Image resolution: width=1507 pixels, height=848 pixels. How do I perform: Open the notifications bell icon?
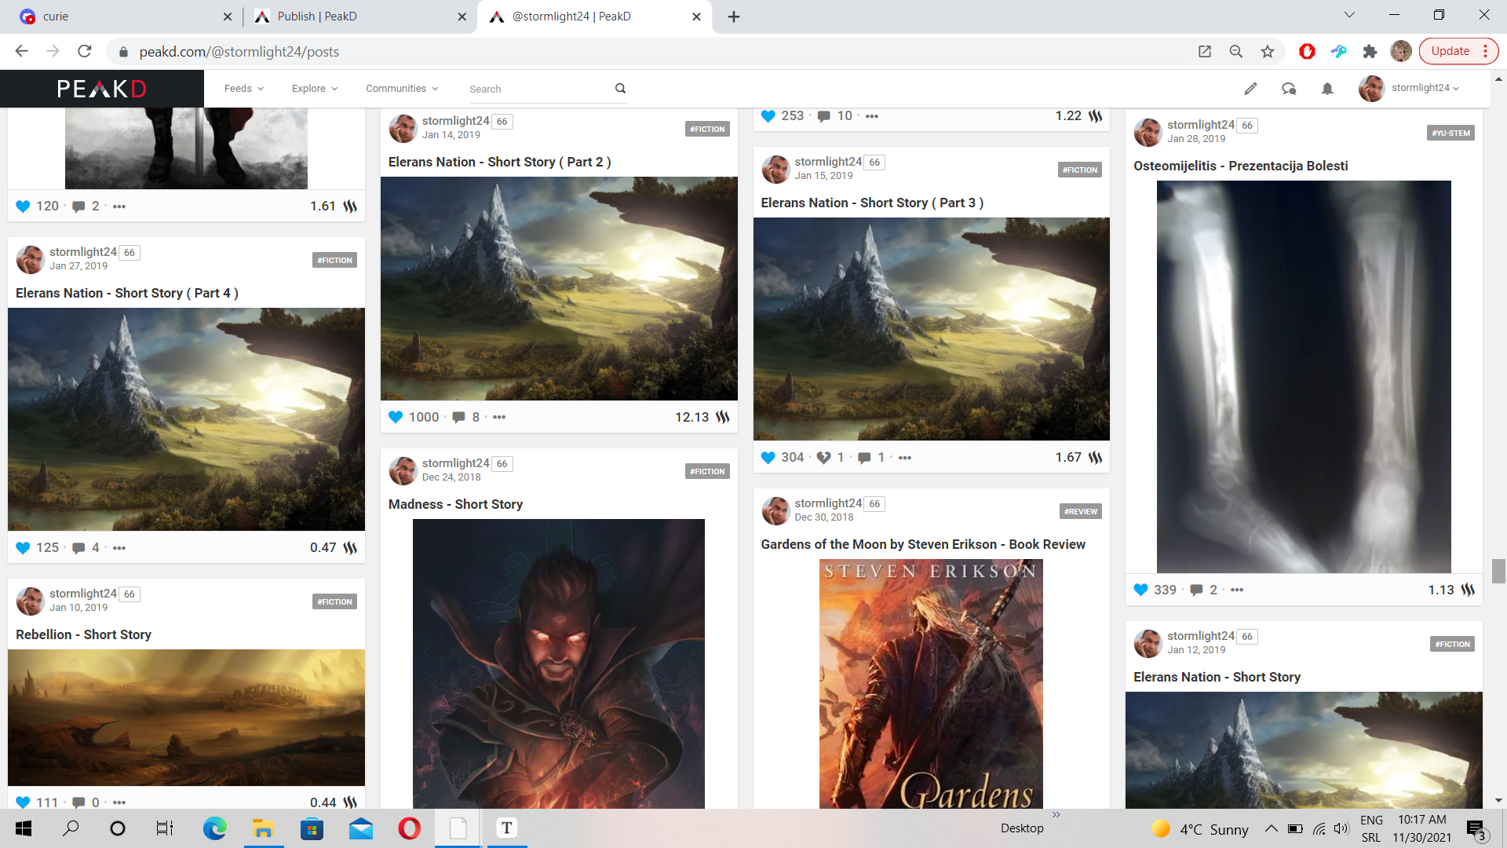(1327, 89)
